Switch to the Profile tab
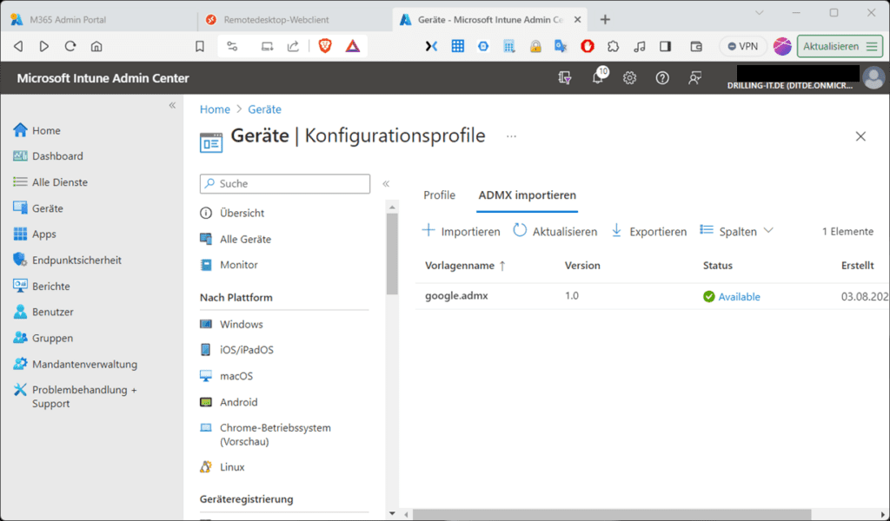 (x=439, y=195)
